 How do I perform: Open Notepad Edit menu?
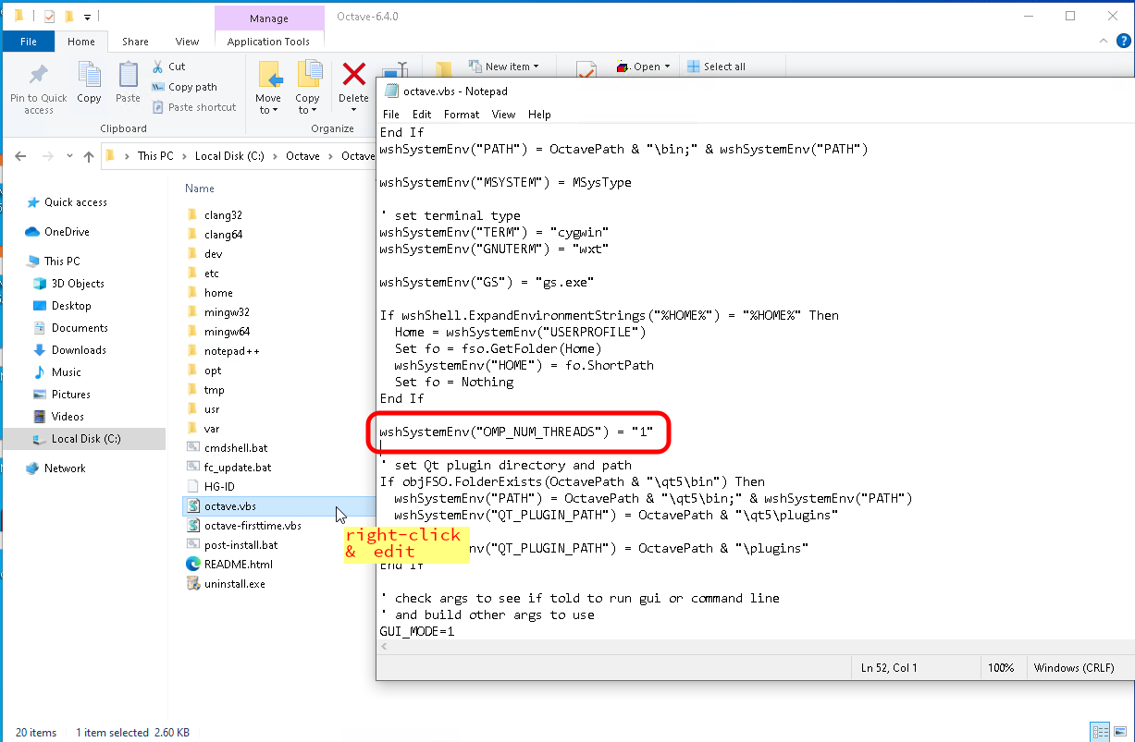click(422, 115)
